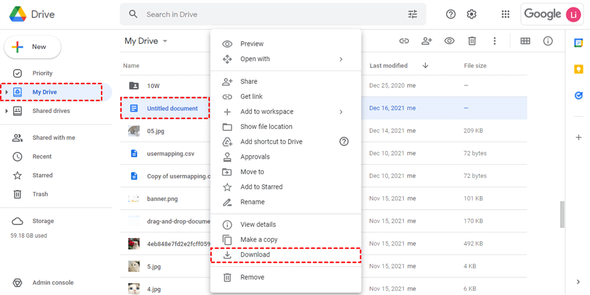Click the share person-add toolbar icon
590x295 pixels.
427,41
